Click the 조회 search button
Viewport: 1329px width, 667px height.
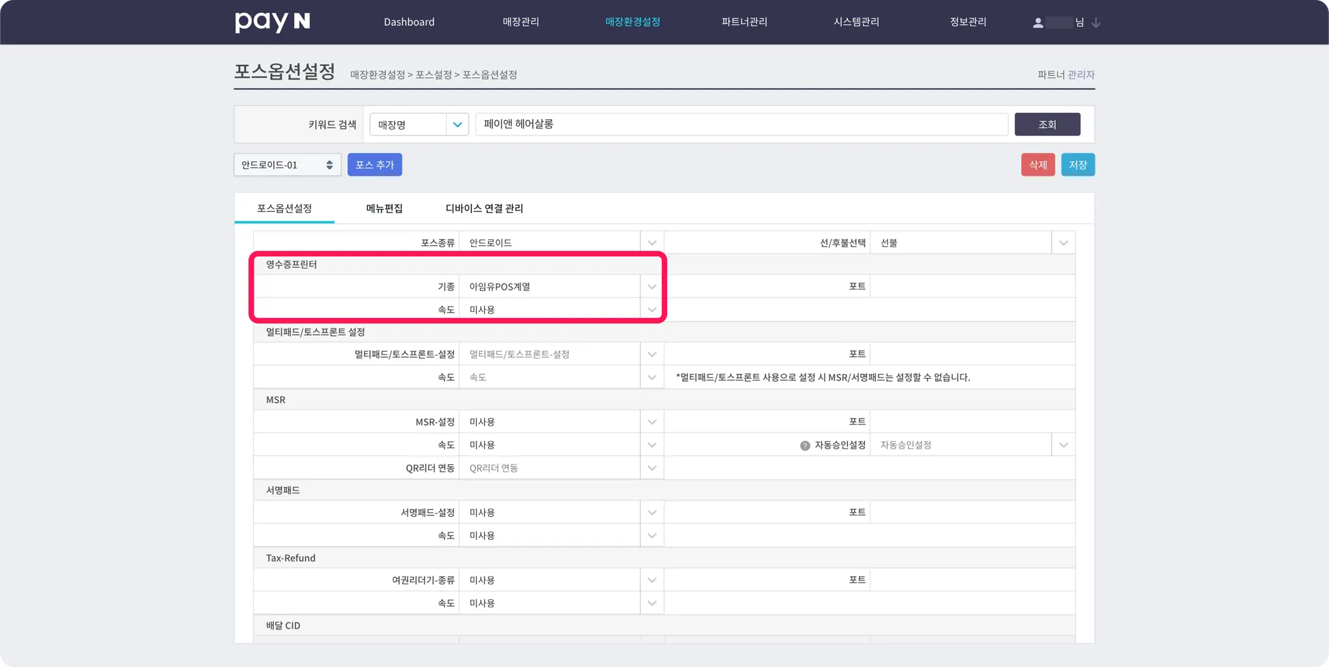(x=1047, y=124)
